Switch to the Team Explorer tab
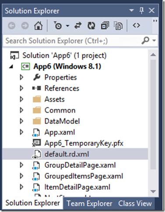165x212 pixels. point(89,204)
